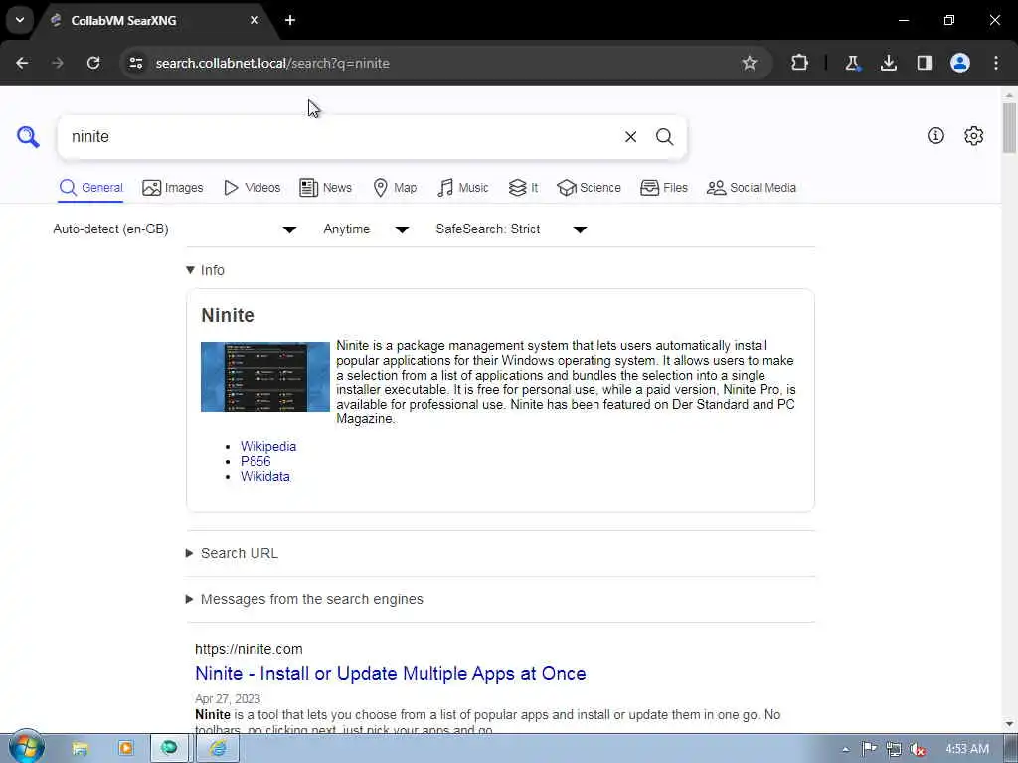Switch to the Map search tab
1018x763 pixels.
[x=395, y=188]
